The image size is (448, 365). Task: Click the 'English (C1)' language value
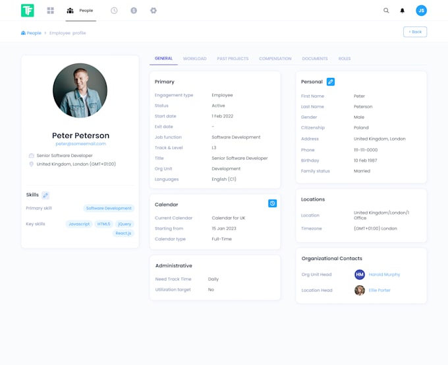pyautogui.click(x=224, y=180)
